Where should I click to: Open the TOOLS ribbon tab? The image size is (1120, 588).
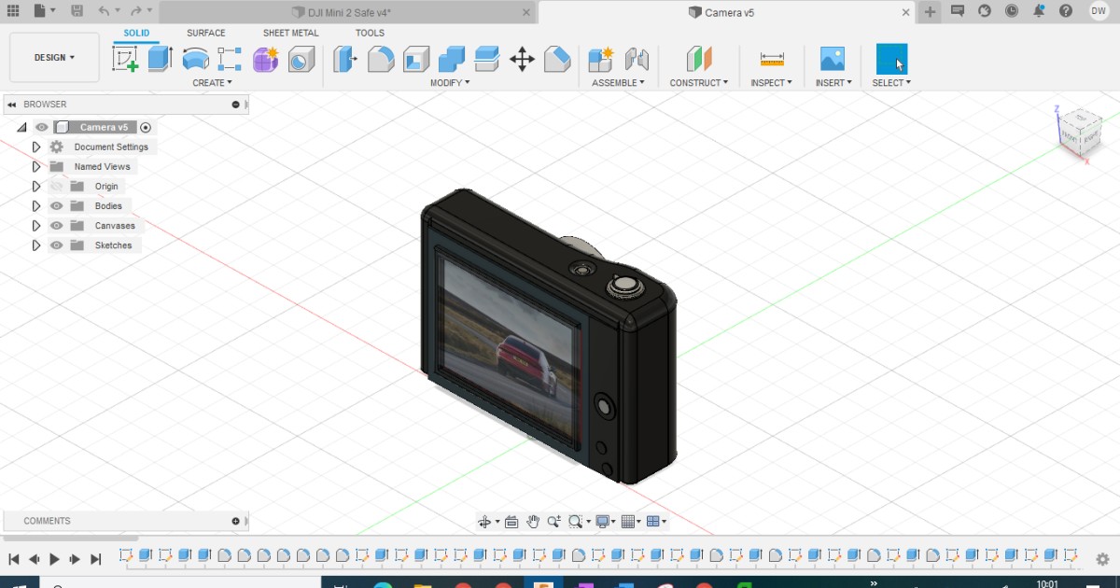[370, 33]
